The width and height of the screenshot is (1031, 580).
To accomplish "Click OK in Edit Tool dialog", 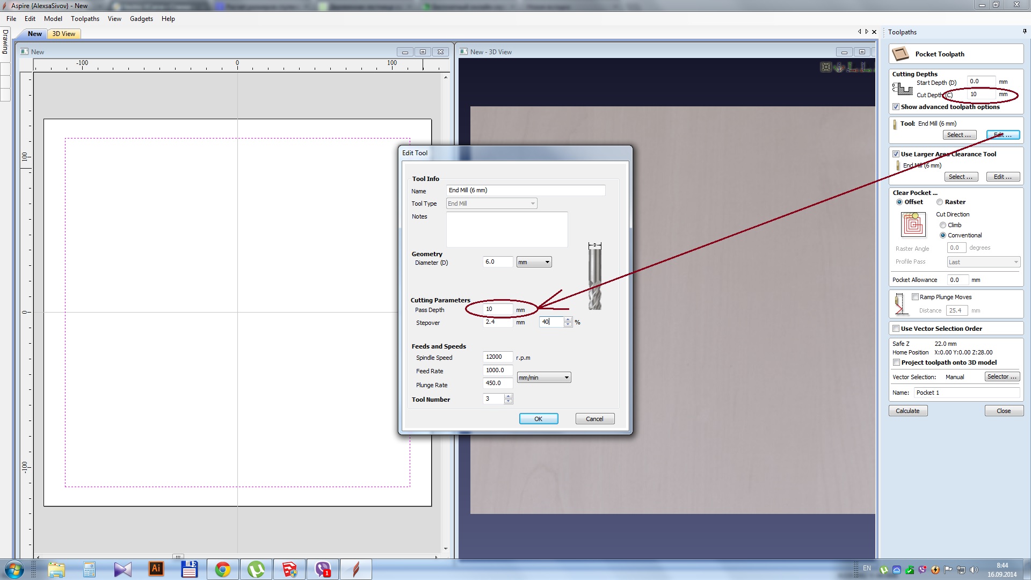I will point(538,419).
